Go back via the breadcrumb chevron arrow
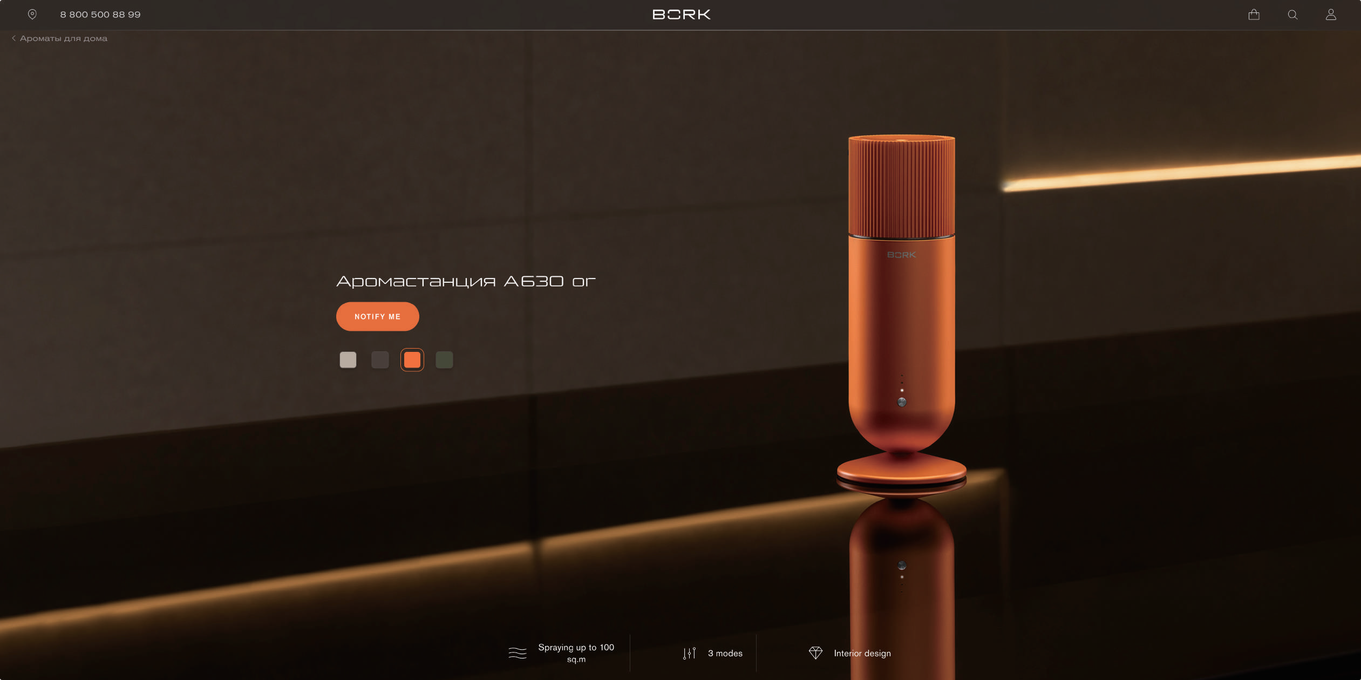 coord(13,38)
